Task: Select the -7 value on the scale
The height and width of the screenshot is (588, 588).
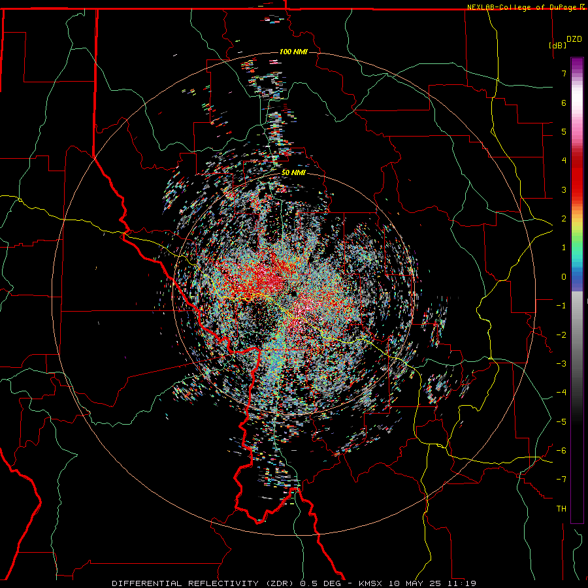Action: click(x=561, y=480)
